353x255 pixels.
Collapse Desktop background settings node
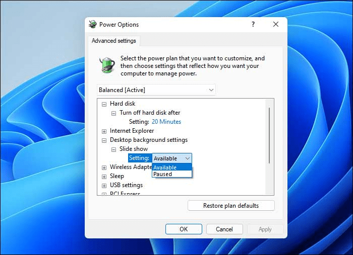coord(104,140)
